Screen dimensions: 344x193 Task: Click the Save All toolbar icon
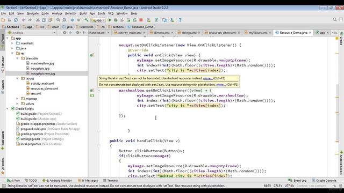click(10, 20)
